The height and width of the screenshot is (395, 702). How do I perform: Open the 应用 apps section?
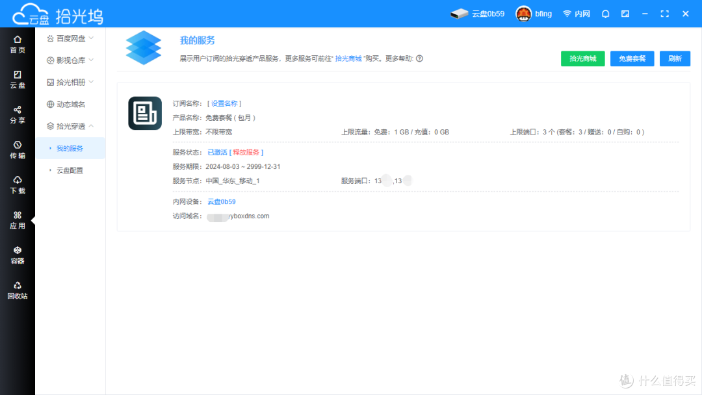pos(18,220)
